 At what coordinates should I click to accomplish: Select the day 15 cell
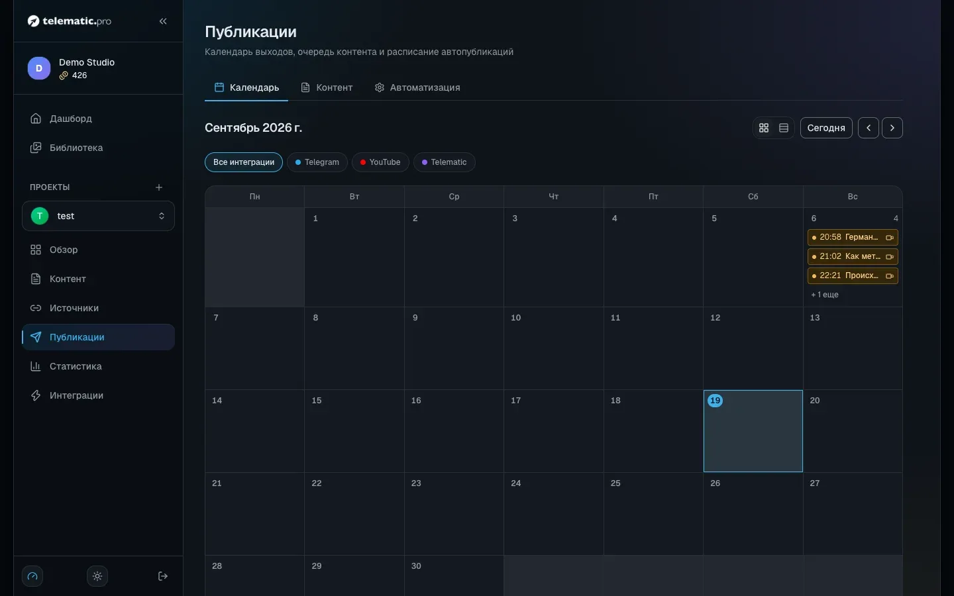tap(354, 431)
